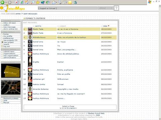The height and width of the screenshot is (120, 161).
Task: Click the browser Home icon
Action: 27,2
